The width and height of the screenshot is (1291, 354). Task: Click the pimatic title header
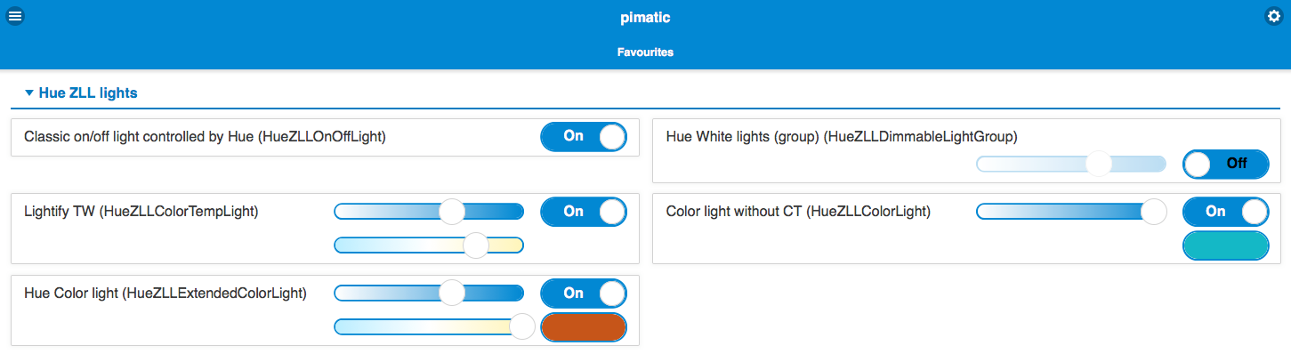point(645,18)
